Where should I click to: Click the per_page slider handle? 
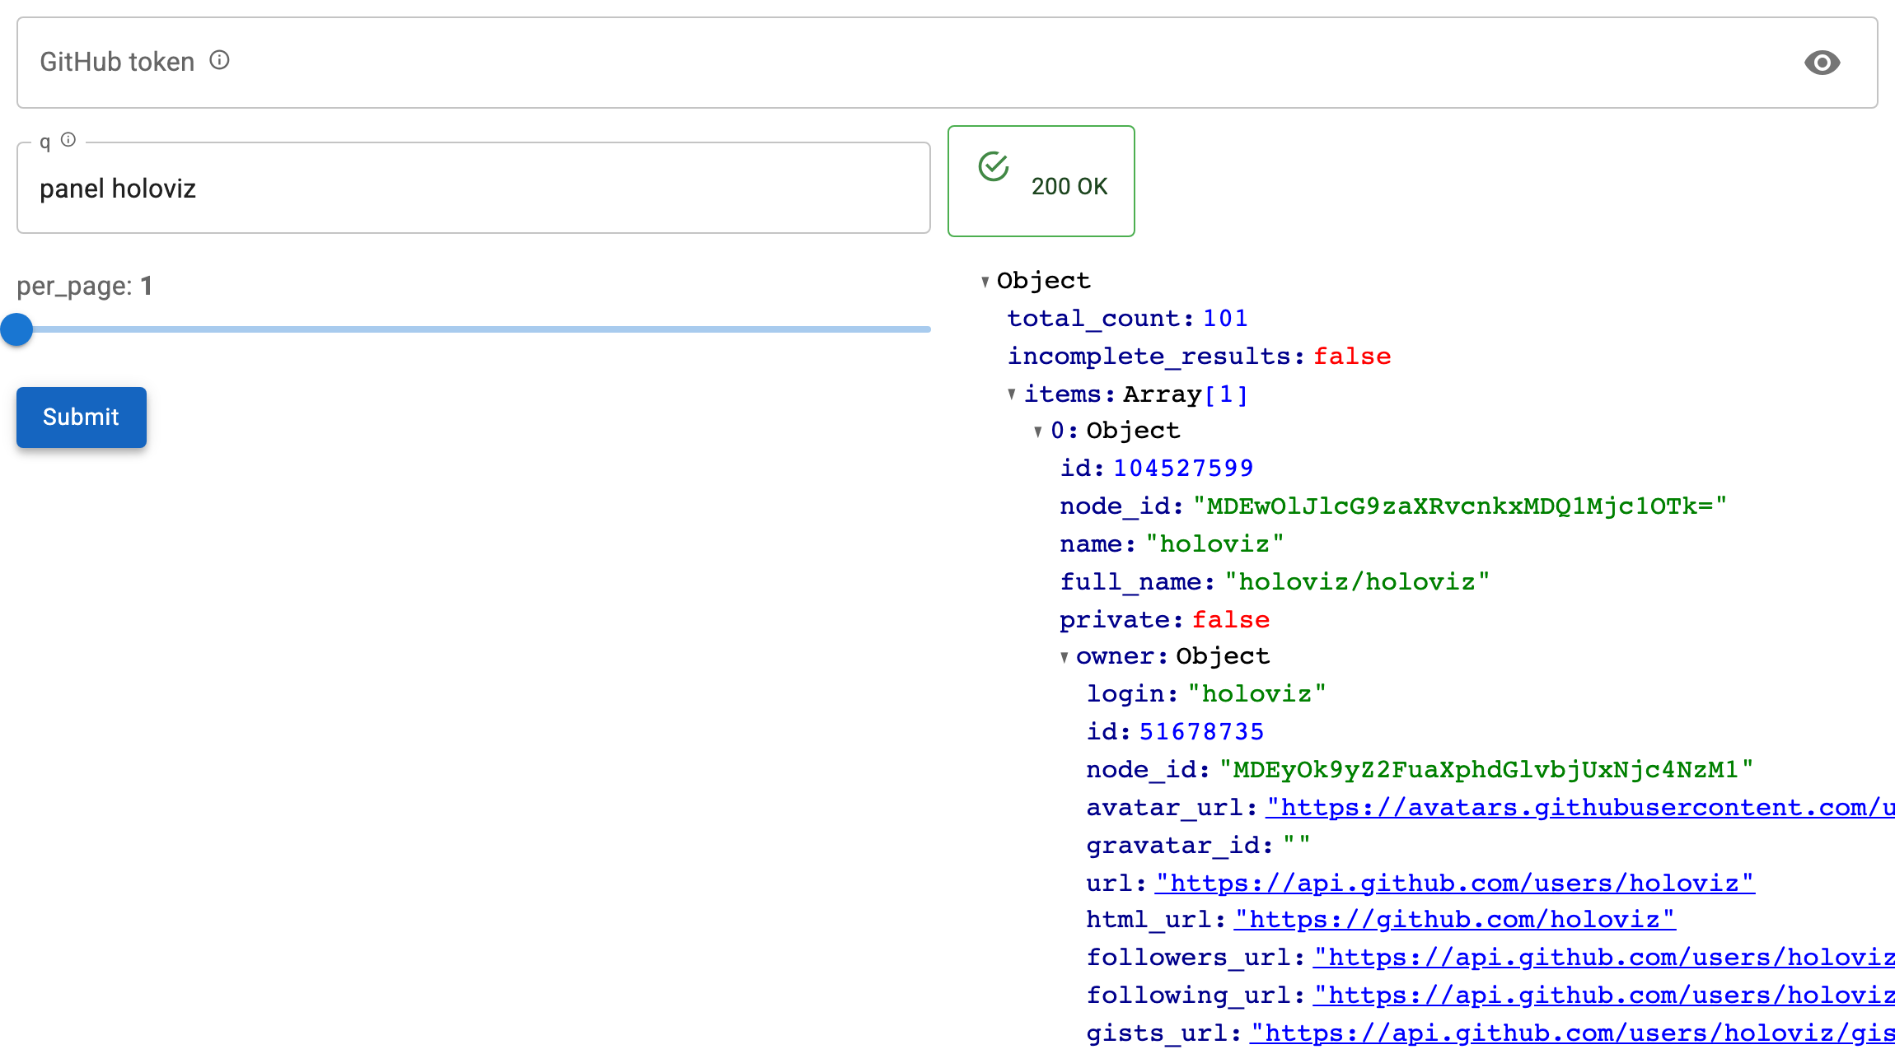[16, 329]
